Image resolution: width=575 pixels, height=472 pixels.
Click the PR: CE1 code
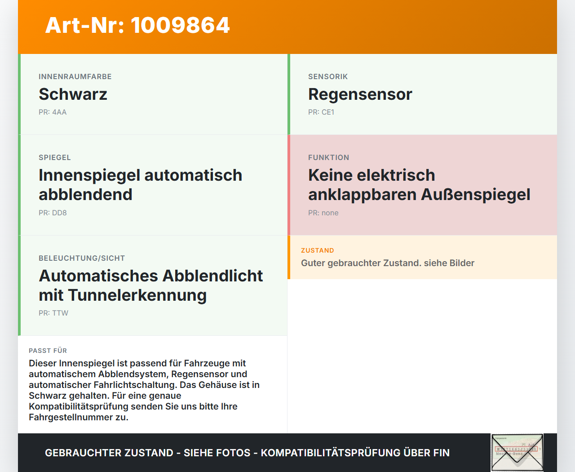click(x=321, y=112)
